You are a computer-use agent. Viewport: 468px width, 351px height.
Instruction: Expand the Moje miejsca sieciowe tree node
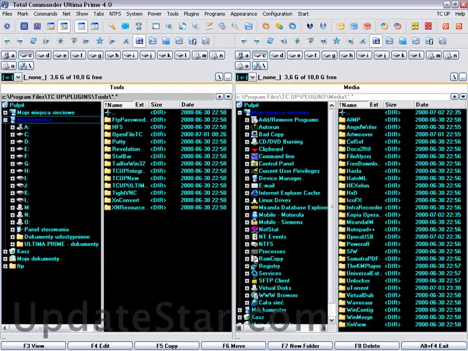5,112
